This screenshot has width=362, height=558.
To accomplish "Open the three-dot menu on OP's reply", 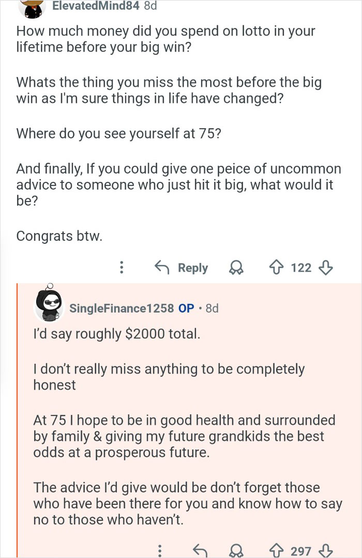I will (160, 550).
